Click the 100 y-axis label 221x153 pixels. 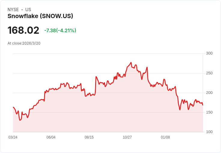coord(209,132)
